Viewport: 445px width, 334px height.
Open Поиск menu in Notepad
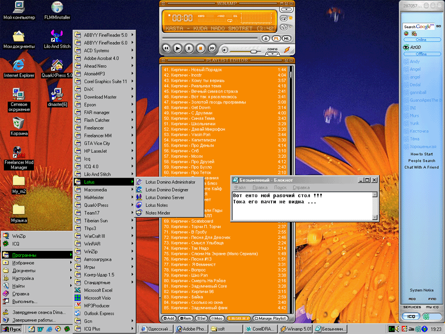280,188
